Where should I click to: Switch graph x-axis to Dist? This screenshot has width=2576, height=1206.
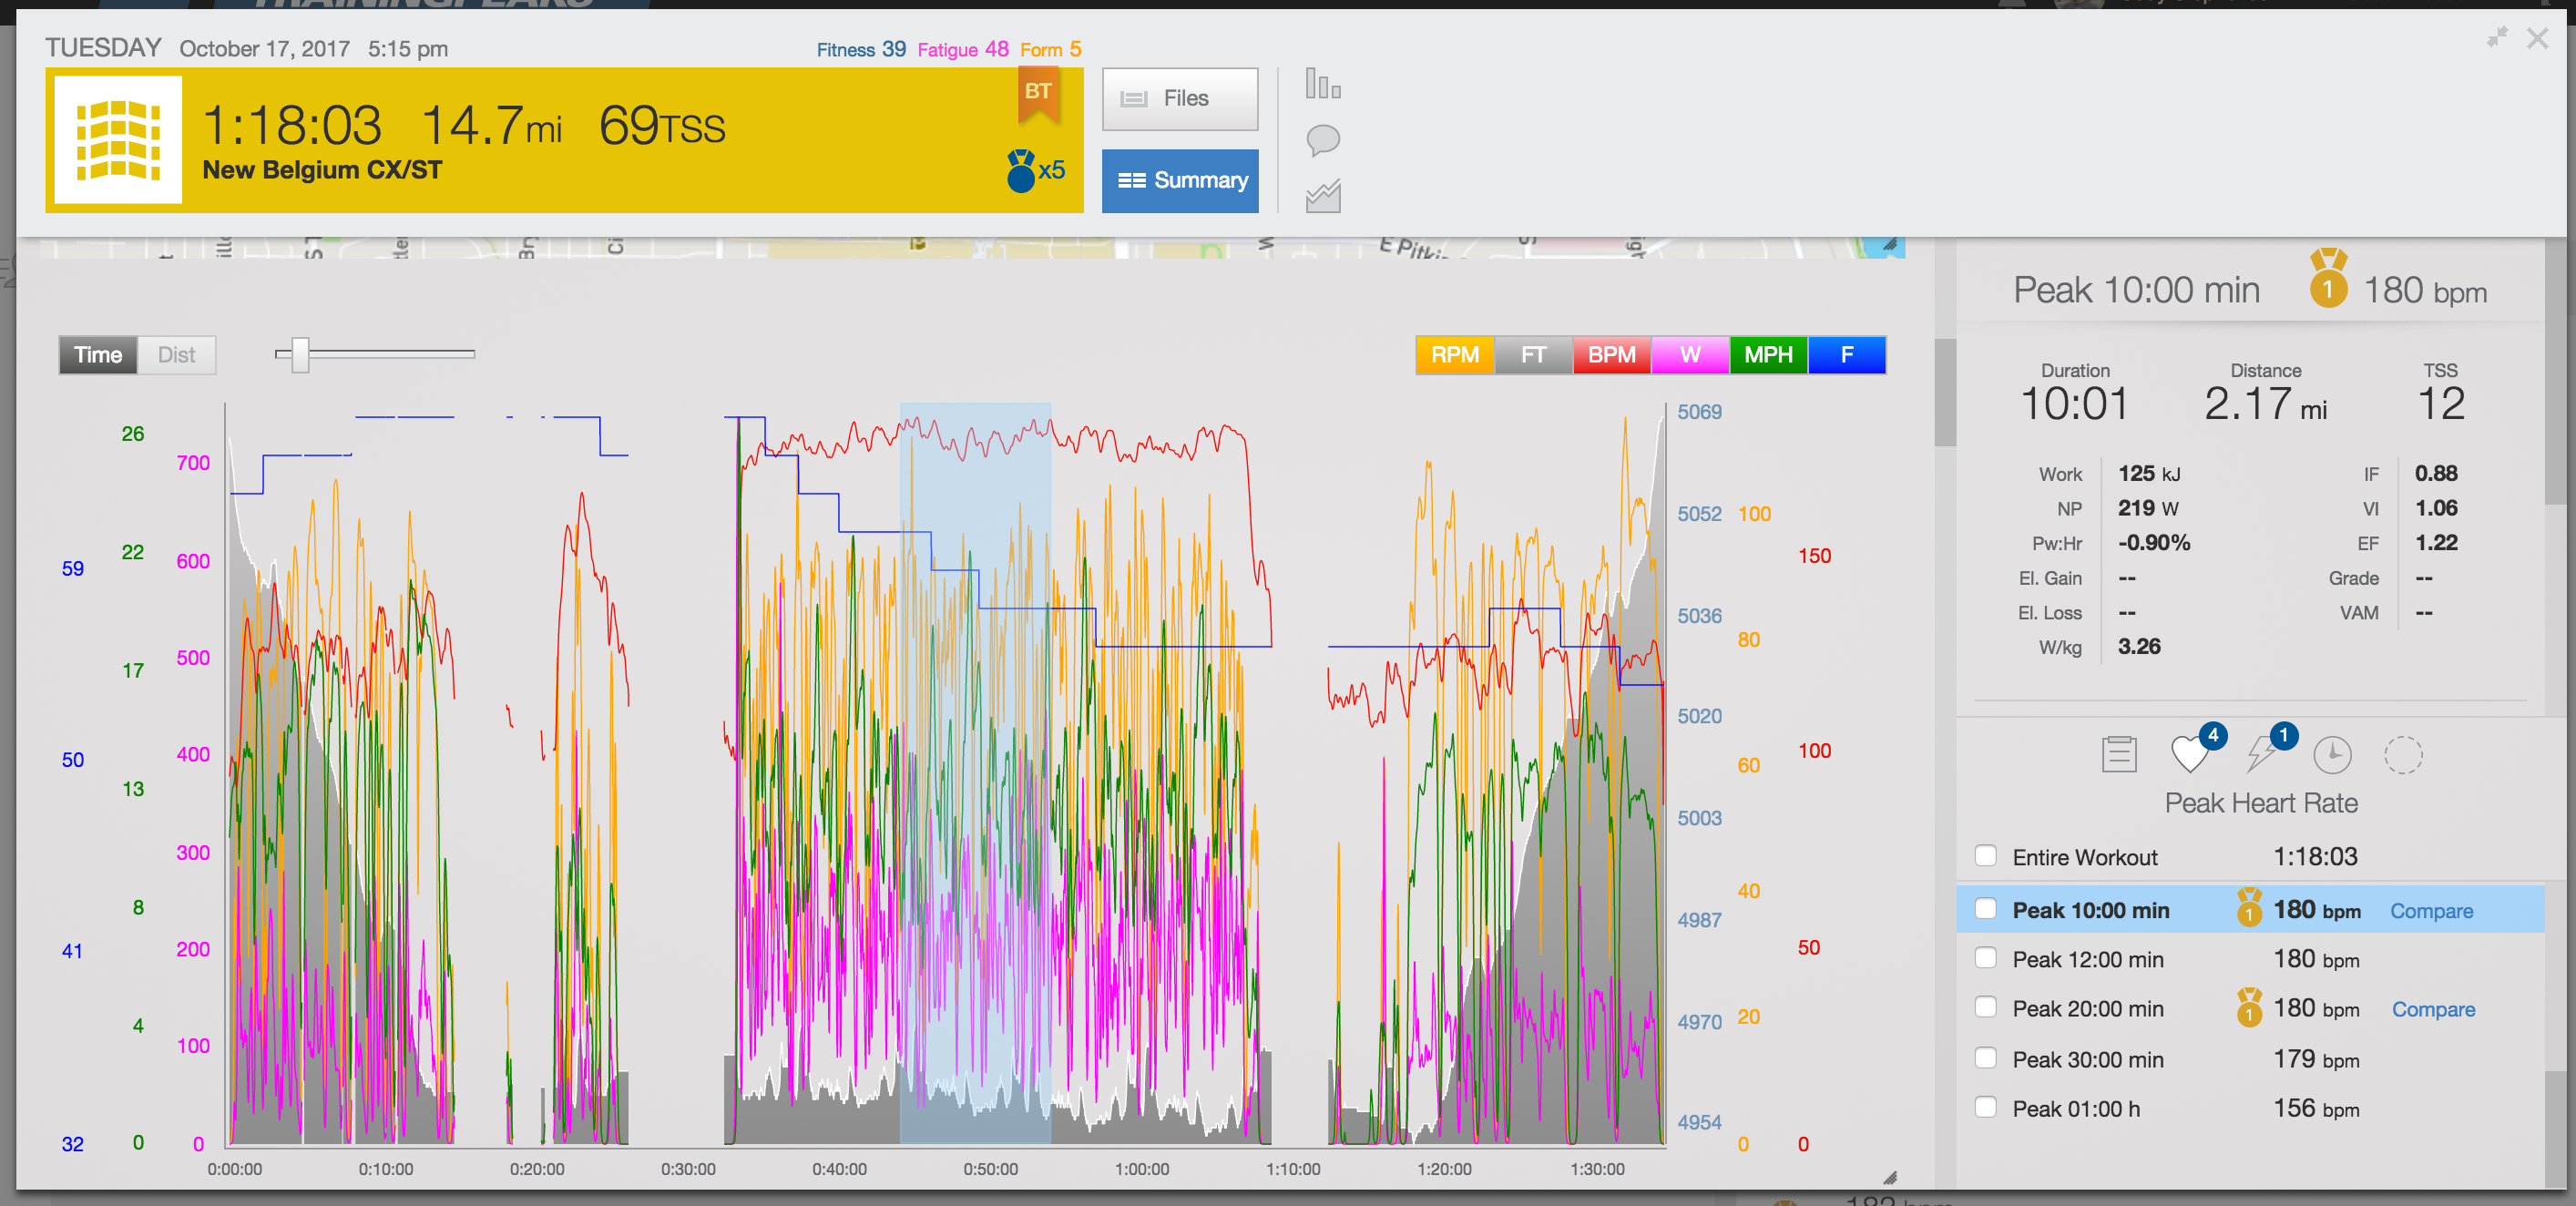pyautogui.click(x=176, y=355)
